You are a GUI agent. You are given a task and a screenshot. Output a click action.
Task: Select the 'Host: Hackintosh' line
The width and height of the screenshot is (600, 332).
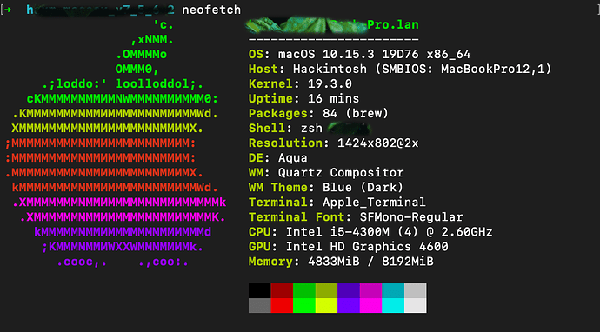(400, 70)
